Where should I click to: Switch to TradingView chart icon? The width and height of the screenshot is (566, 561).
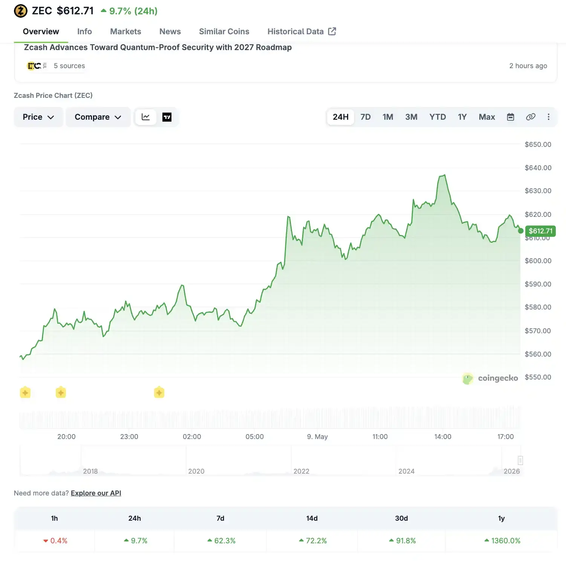pyautogui.click(x=167, y=117)
